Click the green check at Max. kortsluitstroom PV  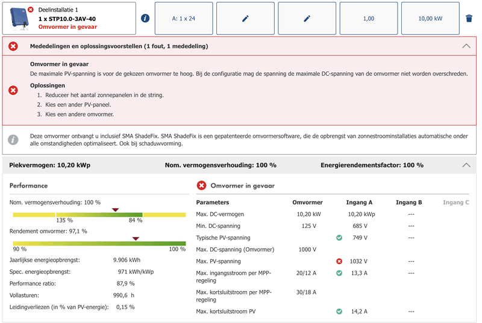click(339, 312)
